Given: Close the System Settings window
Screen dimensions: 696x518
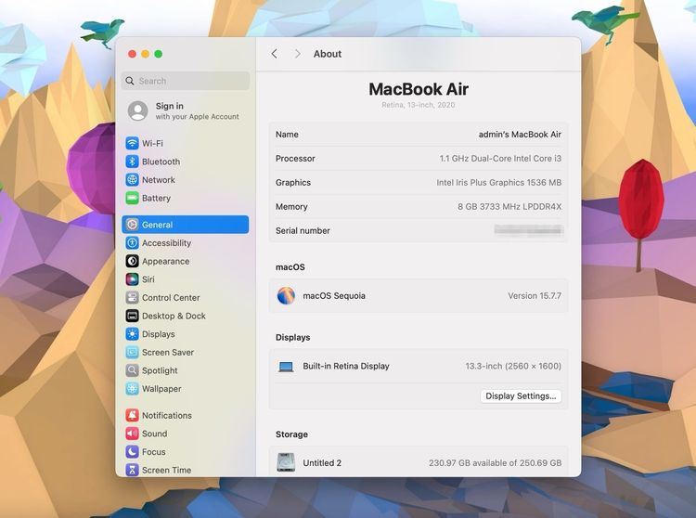Looking at the screenshot, I should point(132,54).
